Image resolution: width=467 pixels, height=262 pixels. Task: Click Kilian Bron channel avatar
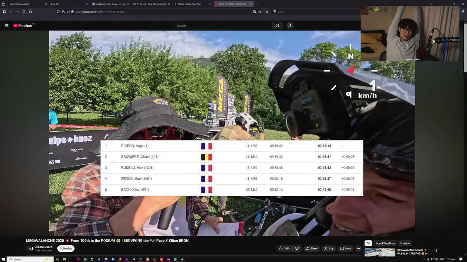[30, 249]
